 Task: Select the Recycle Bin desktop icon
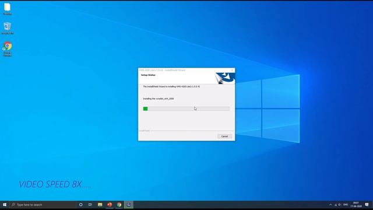(8, 29)
